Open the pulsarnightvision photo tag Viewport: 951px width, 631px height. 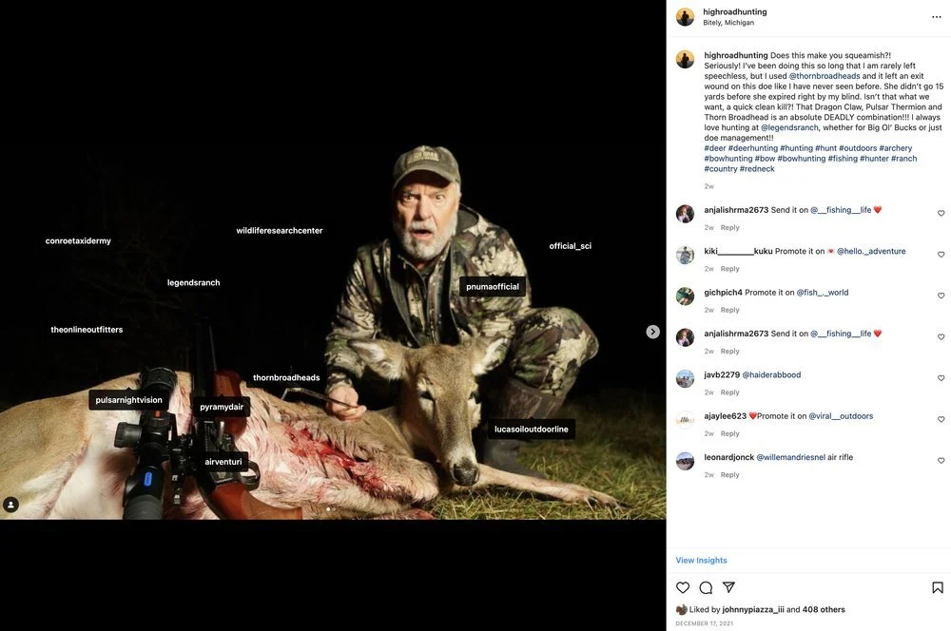tap(128, 400)
